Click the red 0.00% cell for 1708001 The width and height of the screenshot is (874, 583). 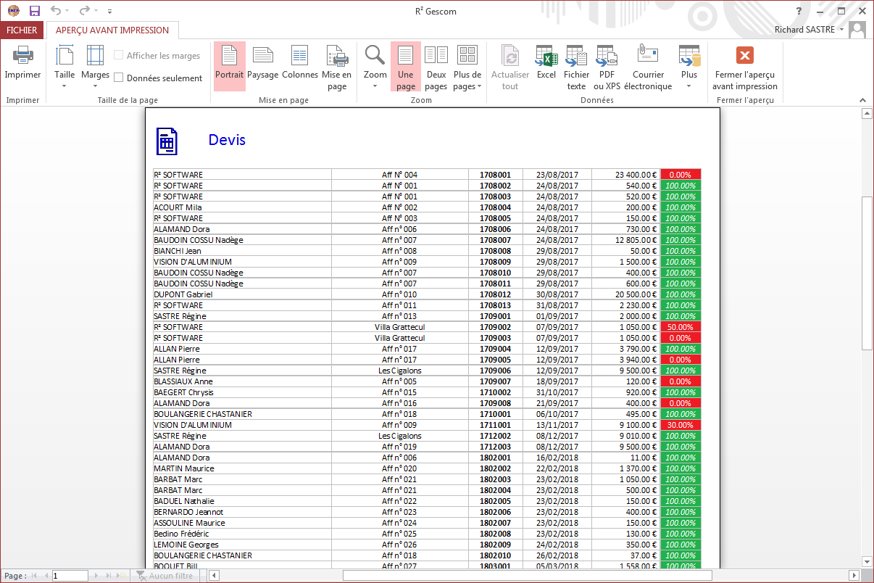coord(681,175)
